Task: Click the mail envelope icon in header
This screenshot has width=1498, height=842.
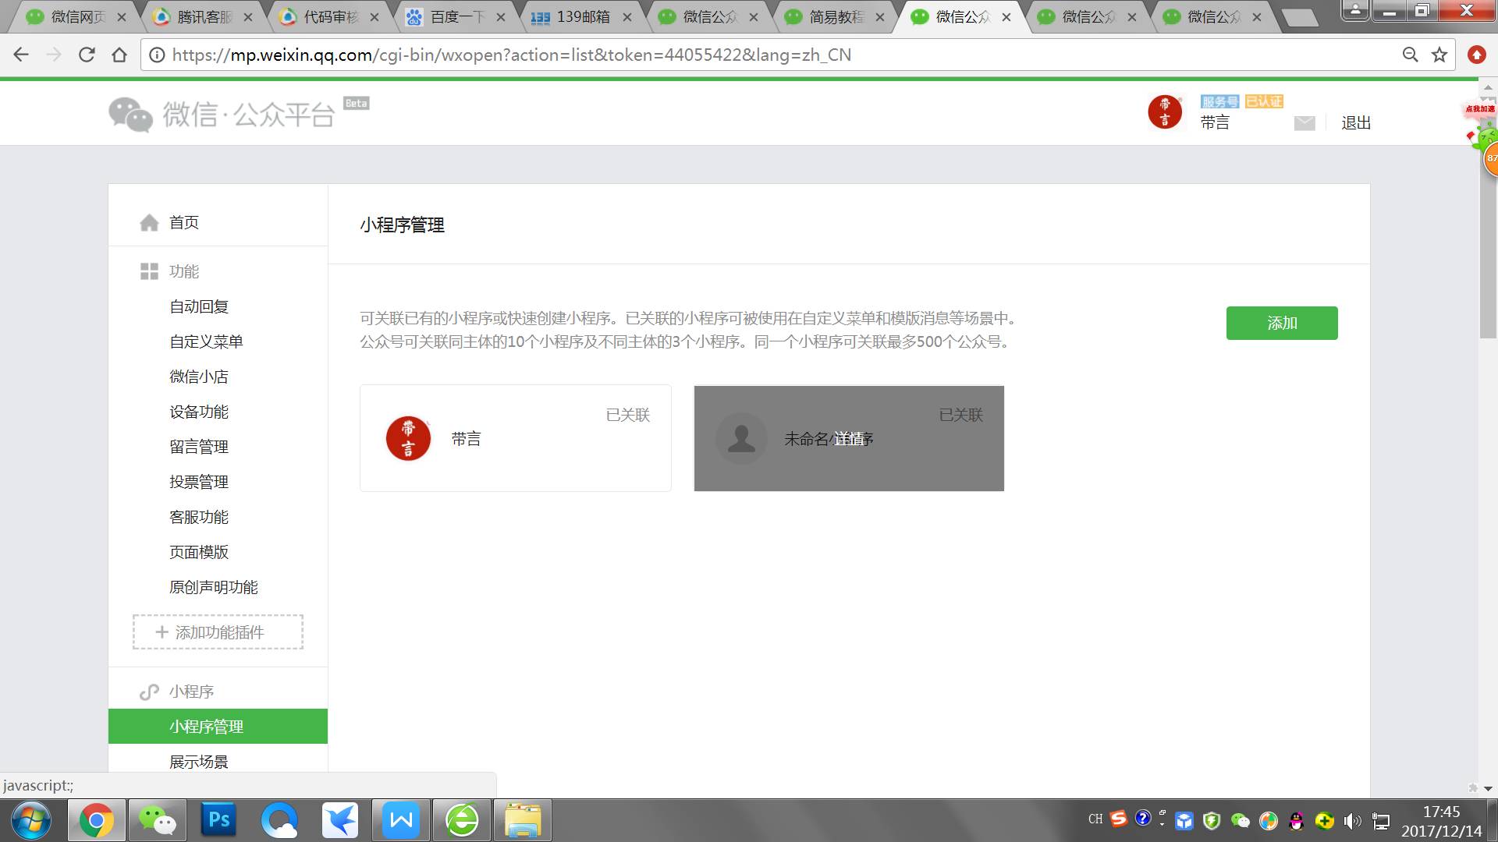Action: 1305,123
